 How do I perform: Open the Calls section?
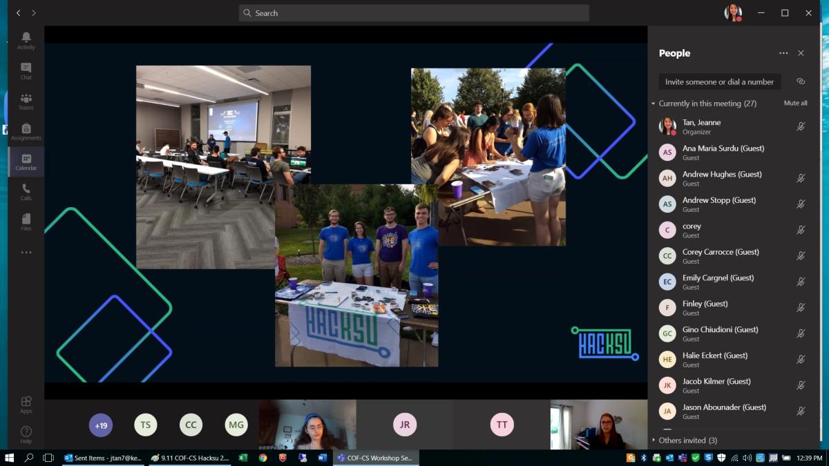tap(26, 192)
